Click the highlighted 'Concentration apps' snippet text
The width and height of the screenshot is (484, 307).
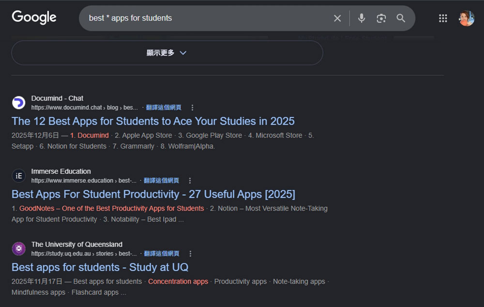click(178, 281)
